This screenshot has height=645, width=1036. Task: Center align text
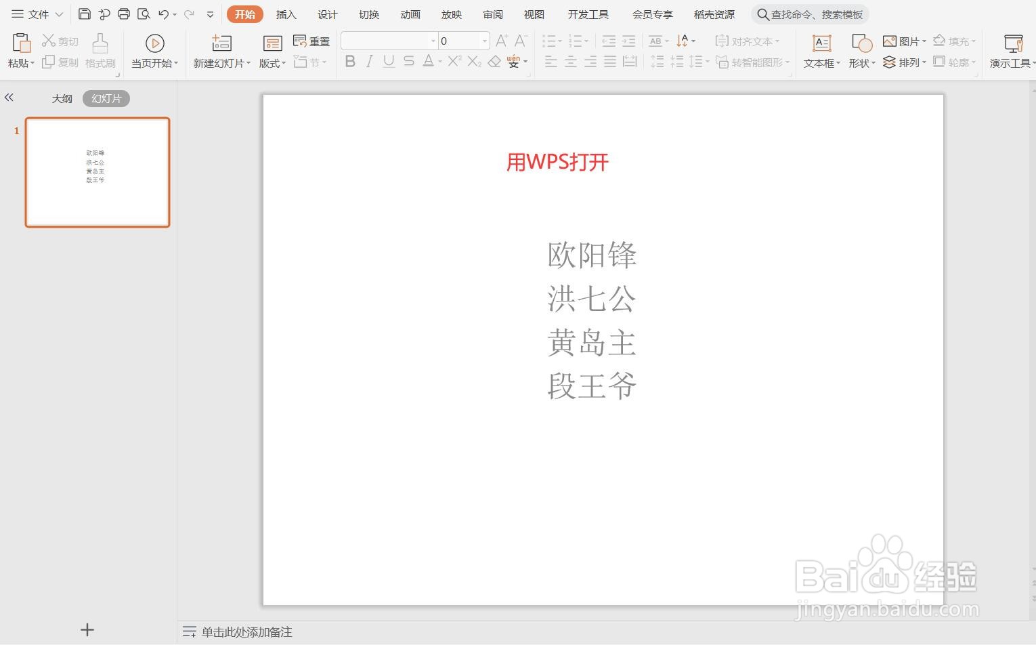tap(571, 62)
